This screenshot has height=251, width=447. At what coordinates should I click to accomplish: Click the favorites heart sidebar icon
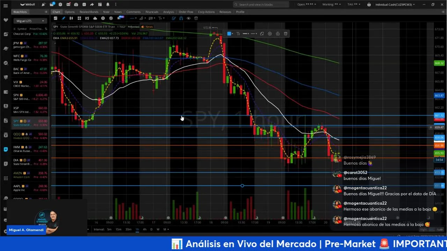[x=6, y=20]
